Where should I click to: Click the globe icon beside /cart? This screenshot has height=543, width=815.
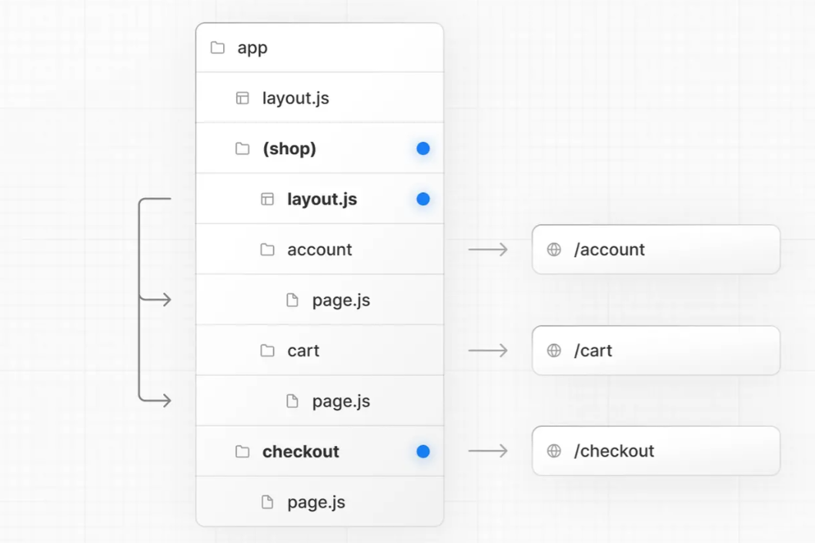(553, 350)
